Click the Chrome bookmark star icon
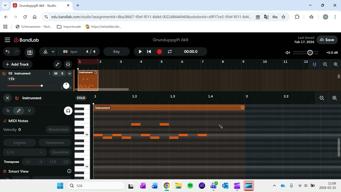The image size is (341, 192). [x=283, y=17]
